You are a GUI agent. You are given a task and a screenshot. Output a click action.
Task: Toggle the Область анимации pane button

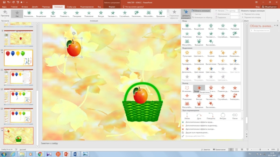[202, 11]
